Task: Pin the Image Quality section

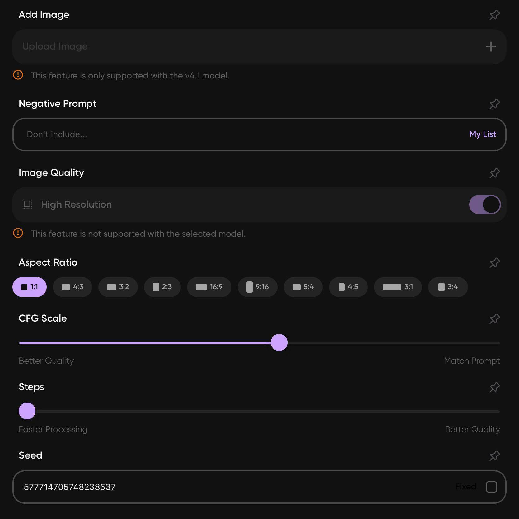Action: [494, 173]
